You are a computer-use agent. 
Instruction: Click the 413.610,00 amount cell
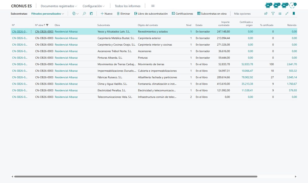(x=223, y=84)
